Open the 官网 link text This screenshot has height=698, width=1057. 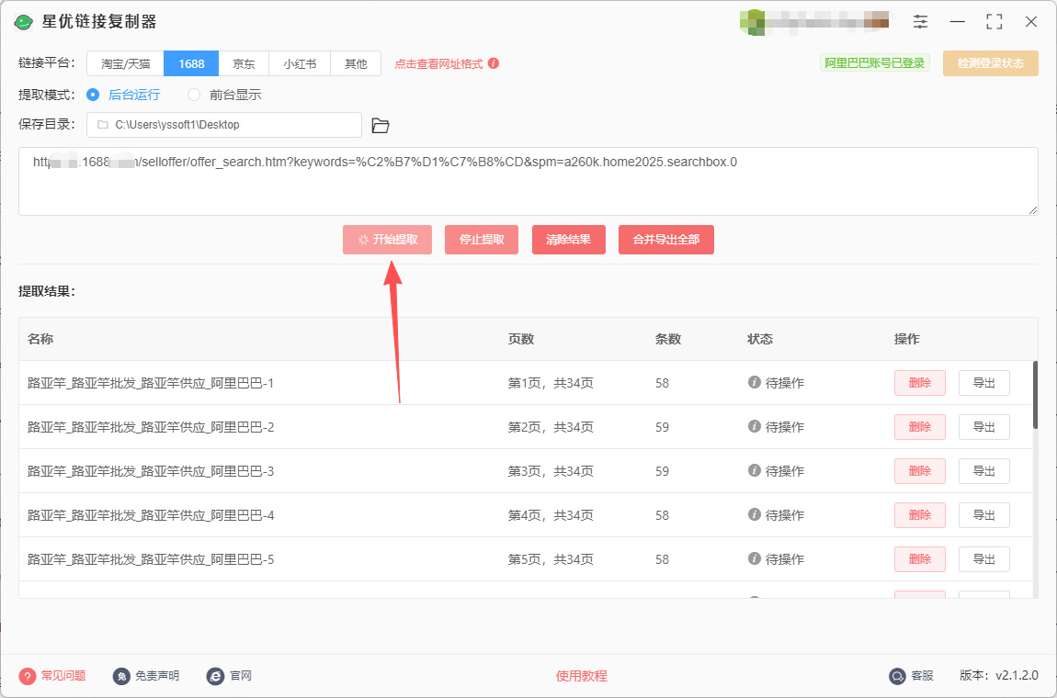click(241, 676)
